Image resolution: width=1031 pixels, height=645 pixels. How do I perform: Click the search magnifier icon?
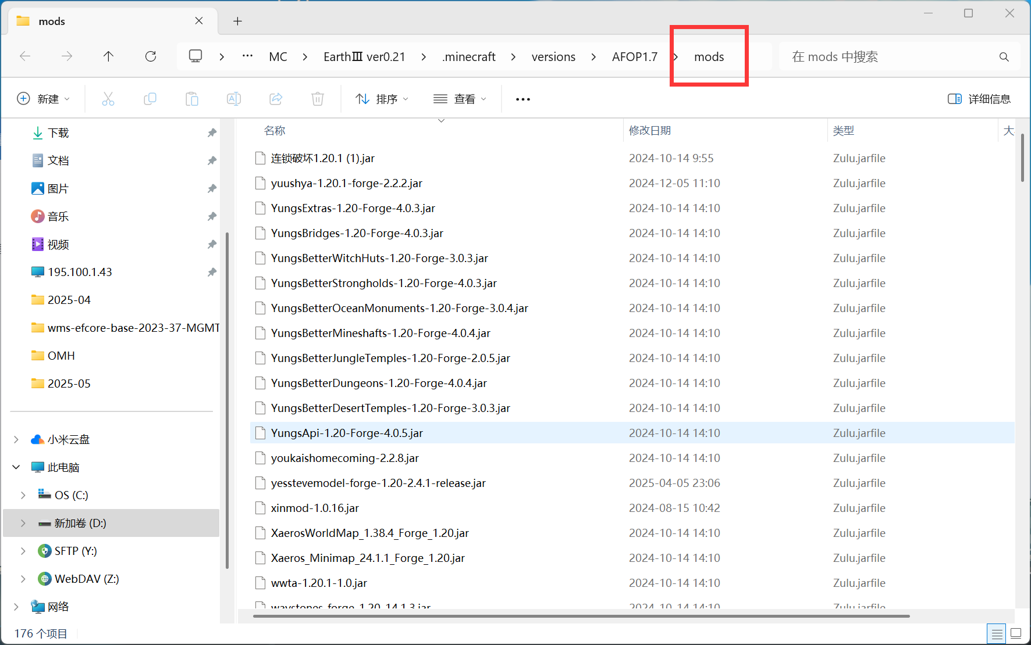pos(1004,57)
